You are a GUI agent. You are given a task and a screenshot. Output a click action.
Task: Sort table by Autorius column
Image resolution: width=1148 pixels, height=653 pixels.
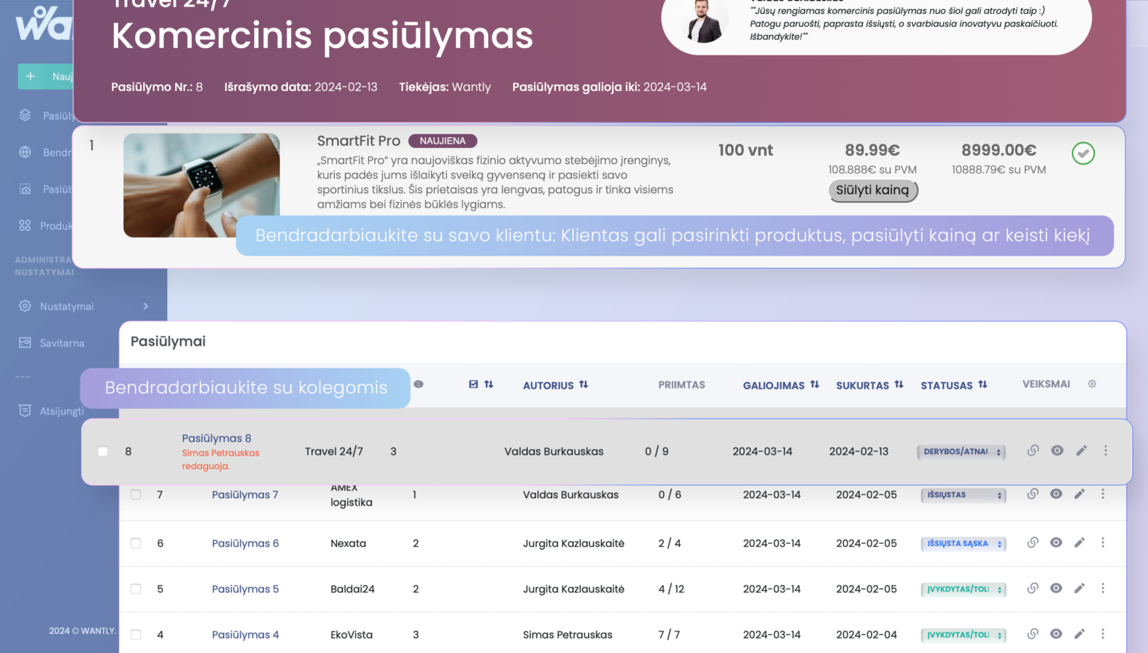tap(555, 385)
